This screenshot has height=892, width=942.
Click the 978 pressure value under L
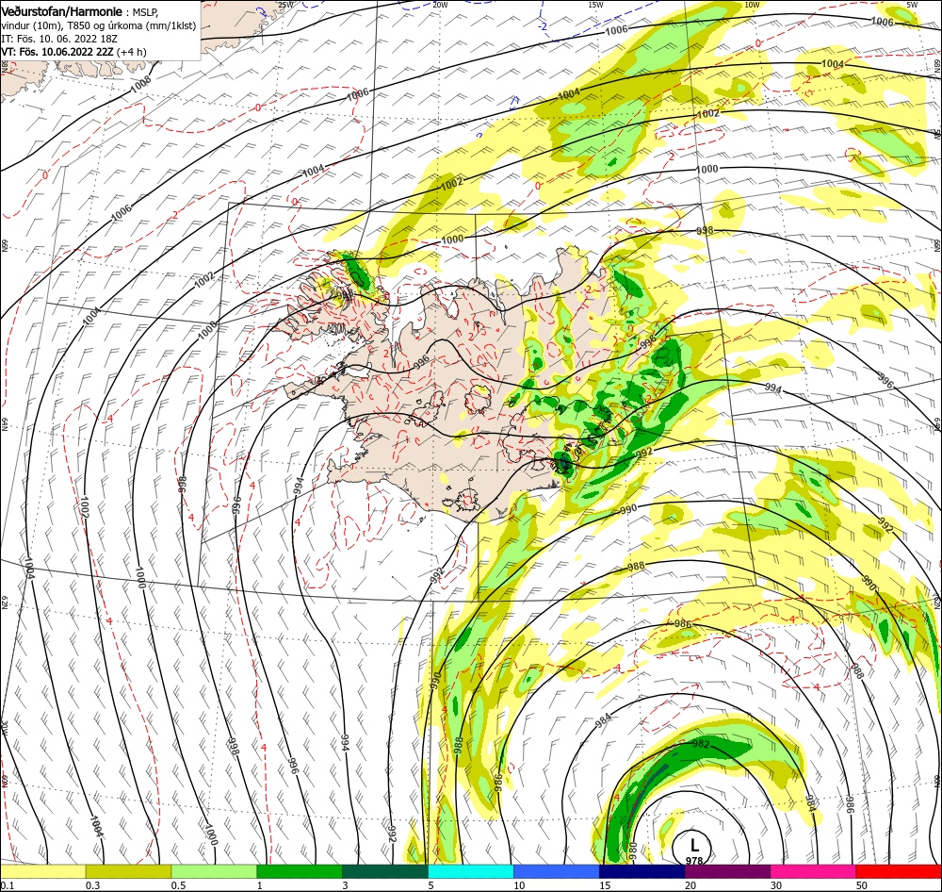[x=694, y=861]
